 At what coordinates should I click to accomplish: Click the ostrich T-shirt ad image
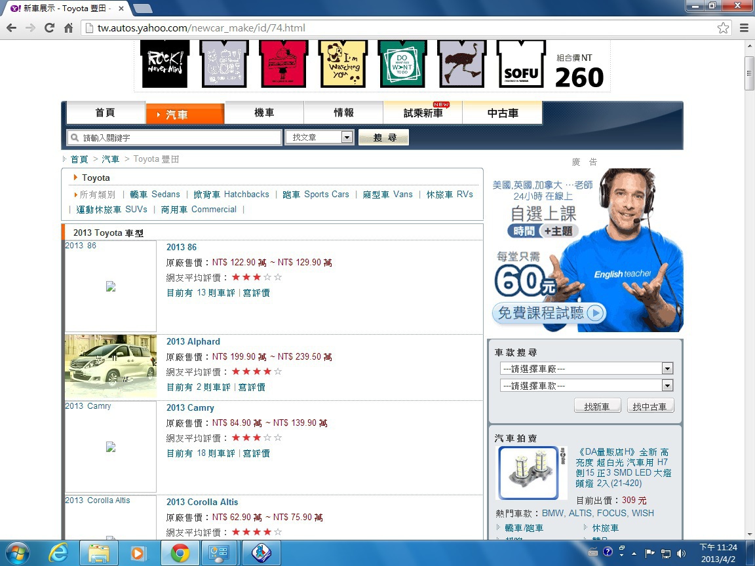coord(462,64)
